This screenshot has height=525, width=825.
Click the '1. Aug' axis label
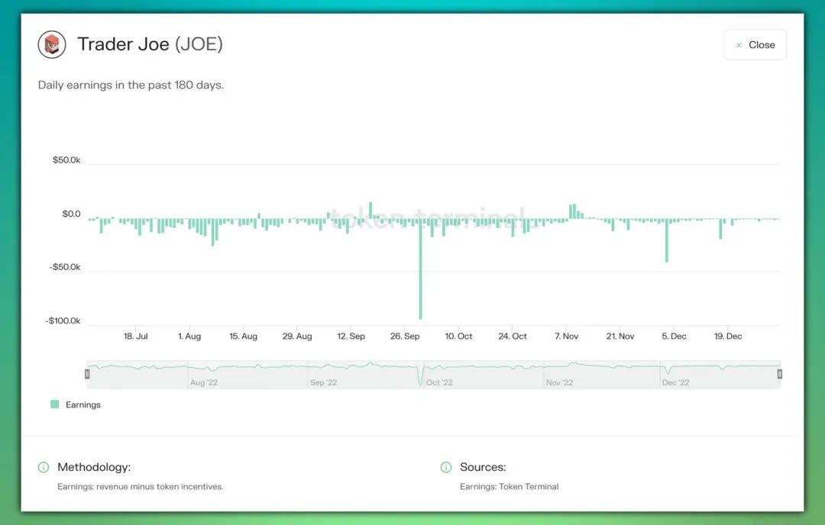tap(189, 336)
